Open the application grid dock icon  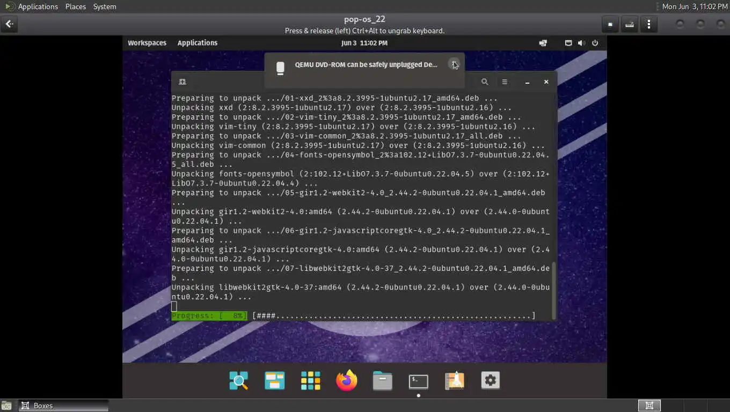(x=311, y=380)
